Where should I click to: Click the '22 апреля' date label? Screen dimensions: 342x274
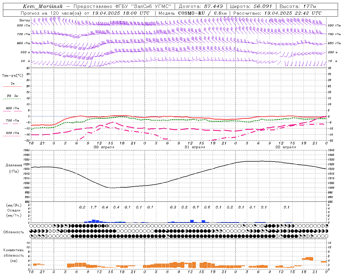coord(286,147)
